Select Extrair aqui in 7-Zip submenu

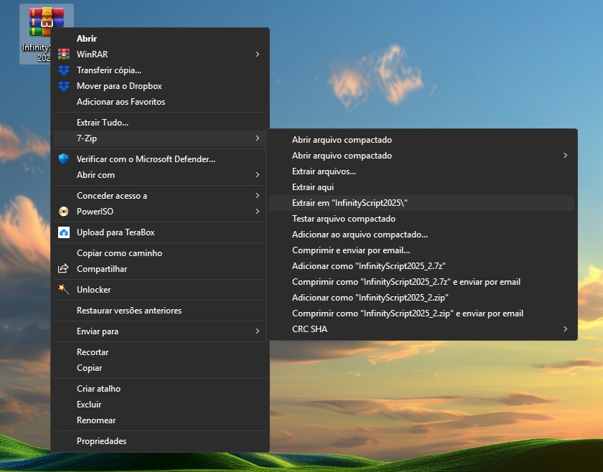tap(312, 187)
